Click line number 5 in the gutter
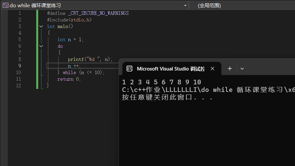The height and width of the screenshot is (166, 295). (19, 40)
